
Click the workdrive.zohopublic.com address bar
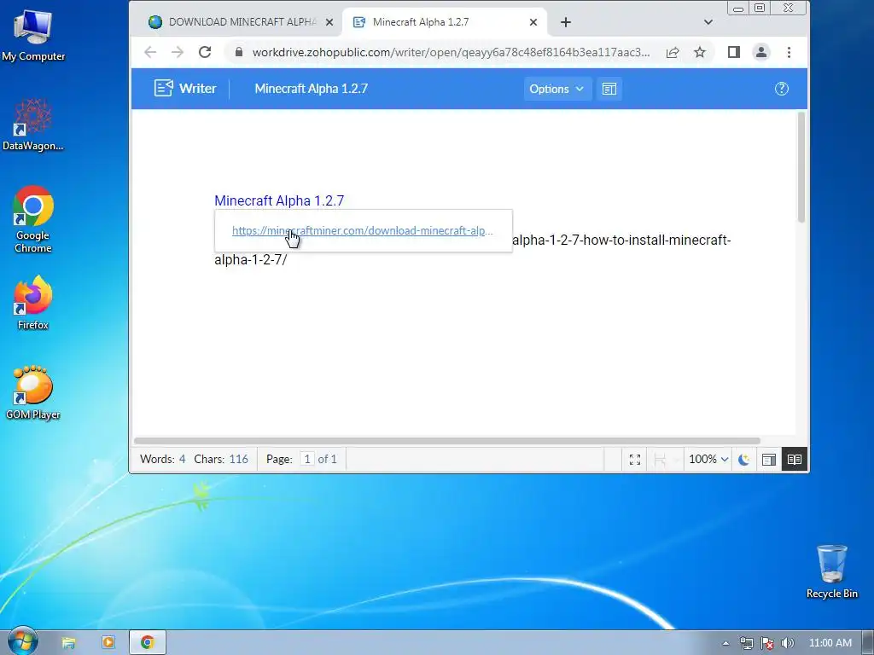(451, 52)
